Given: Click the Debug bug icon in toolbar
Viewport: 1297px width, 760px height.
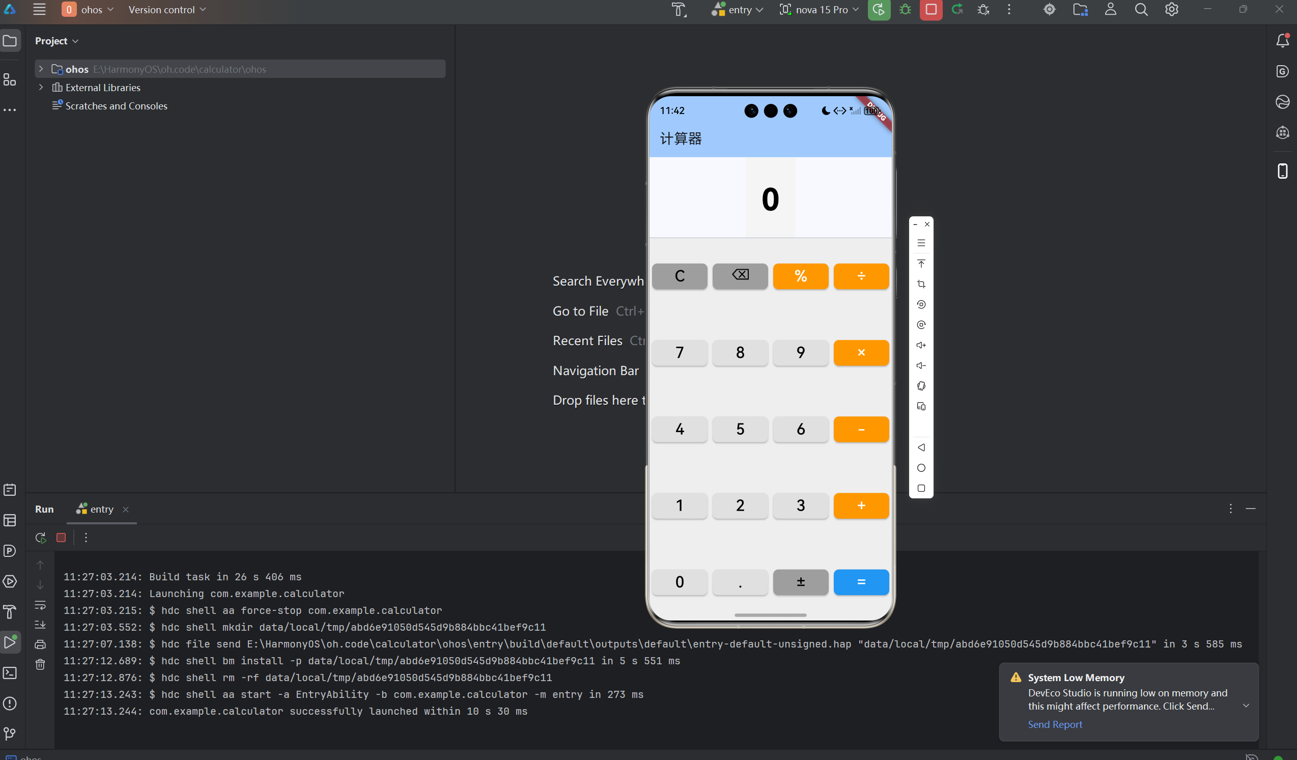Looking at the screenshot, I should click(x=905, y=10).
